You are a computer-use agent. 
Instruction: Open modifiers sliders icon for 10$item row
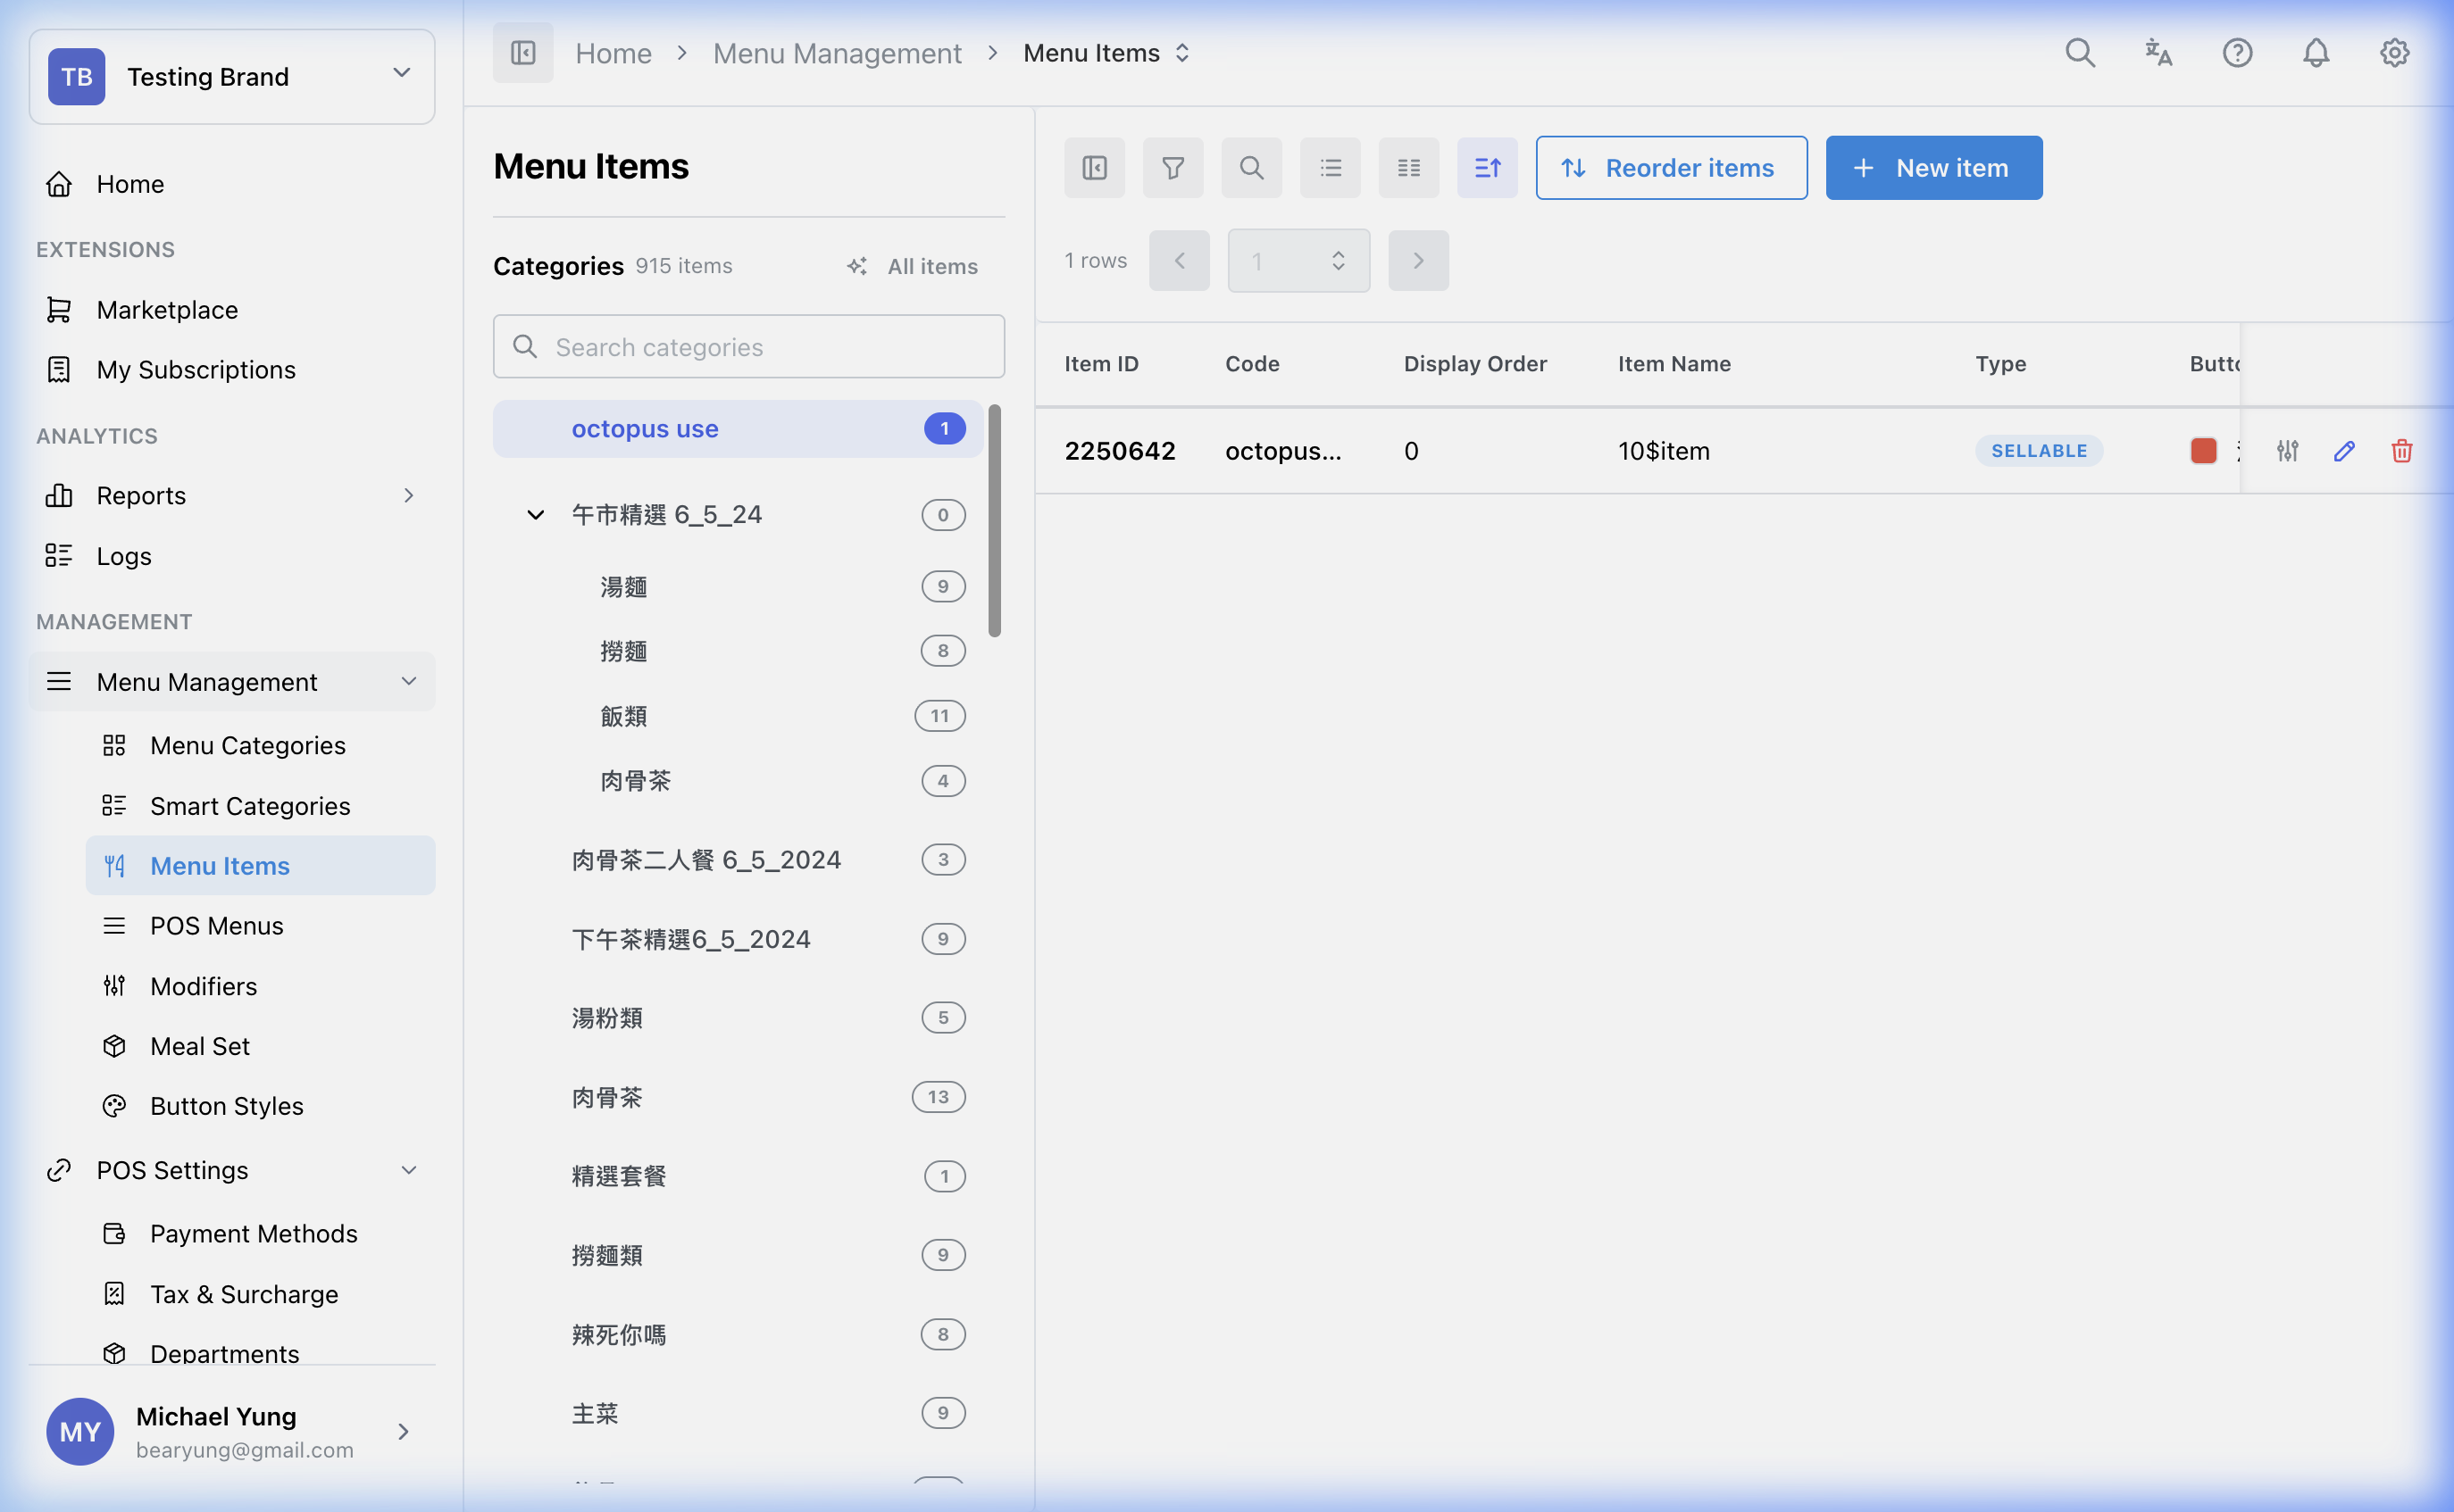2287,451
